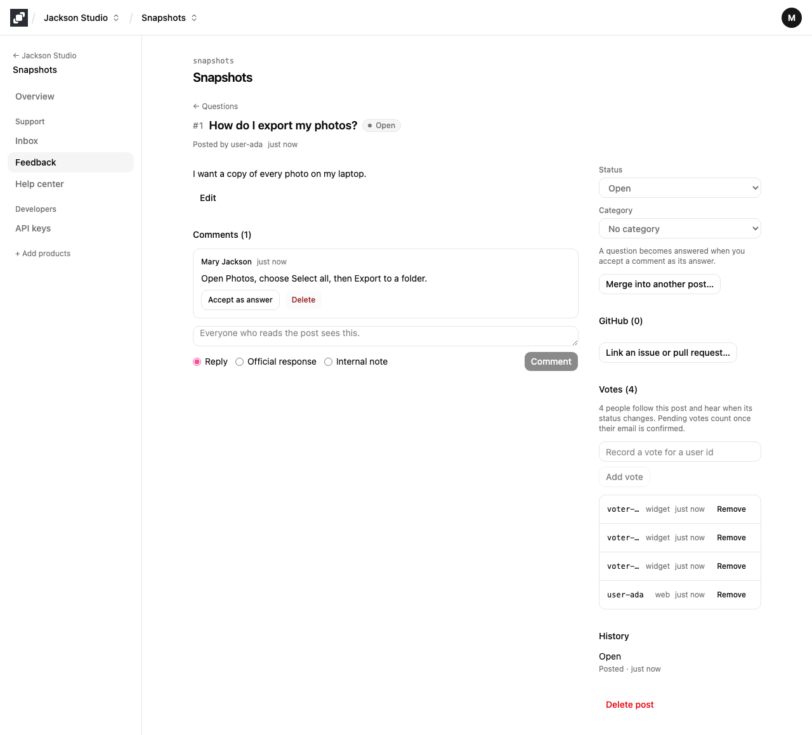
Task: Remove the second voter widget vote
Action: tap(731, 538)
